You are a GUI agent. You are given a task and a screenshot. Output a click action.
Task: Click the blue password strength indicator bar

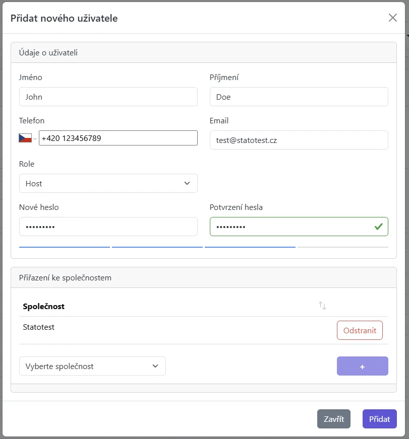pyautogui.click(x=64, y=246)
